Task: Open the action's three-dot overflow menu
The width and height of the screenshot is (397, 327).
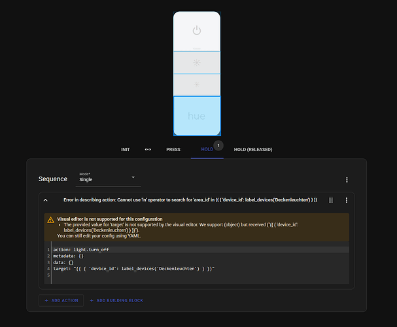Action: [x=347, y=200]
